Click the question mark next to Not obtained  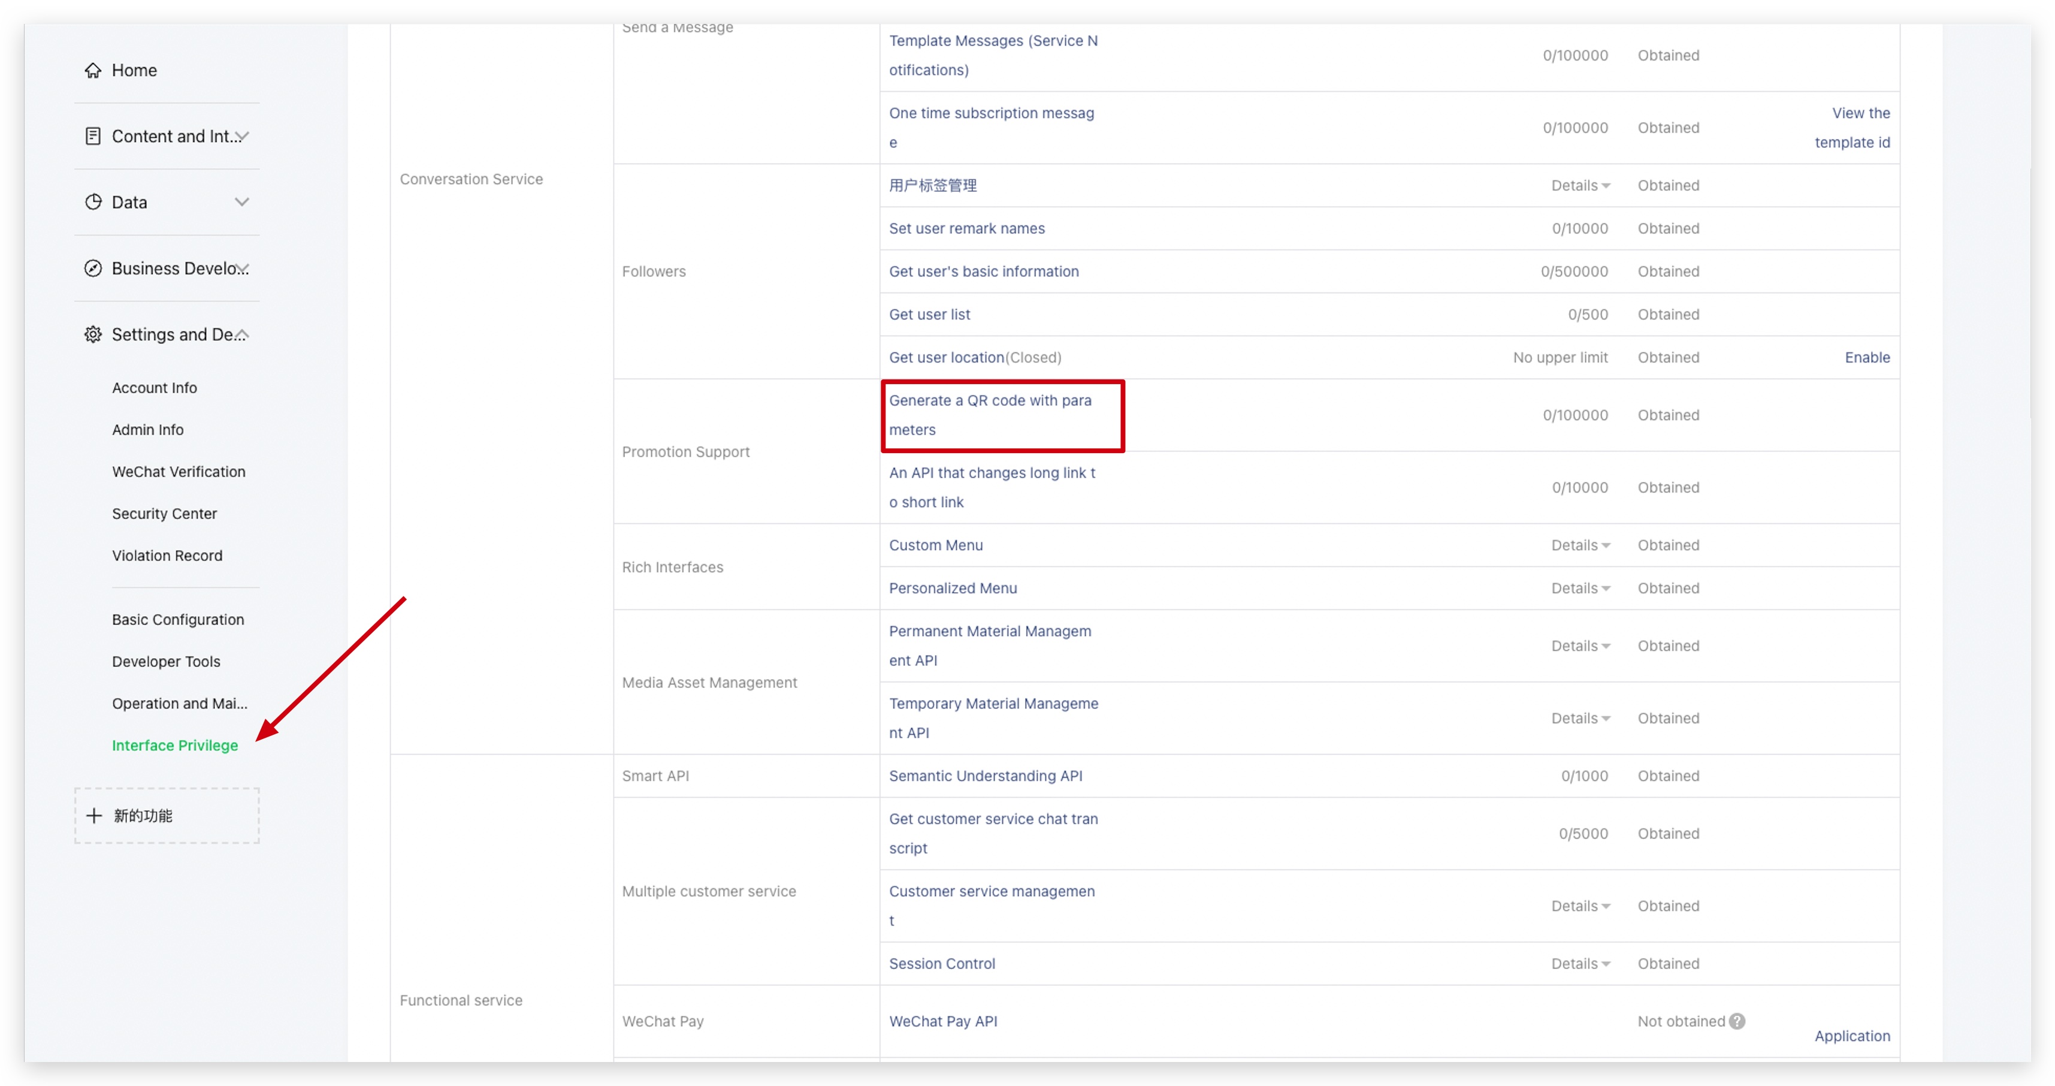1737,1021
